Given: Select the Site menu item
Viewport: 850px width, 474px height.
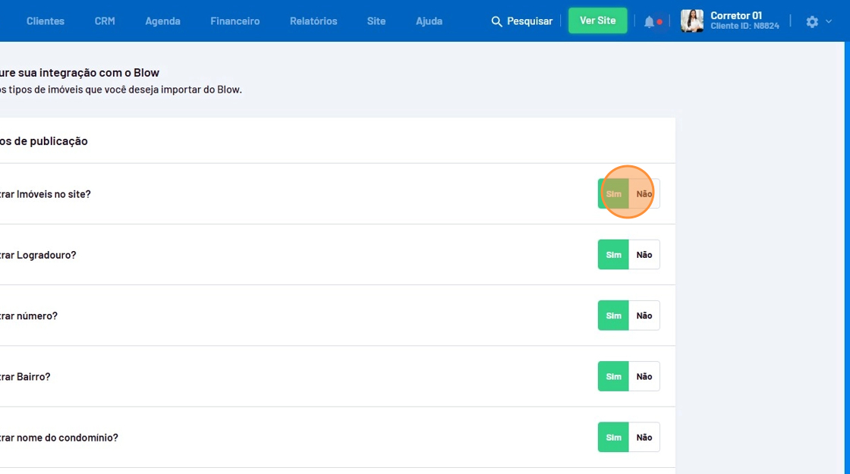Looking at the screenshot, I should pos(376,21).
